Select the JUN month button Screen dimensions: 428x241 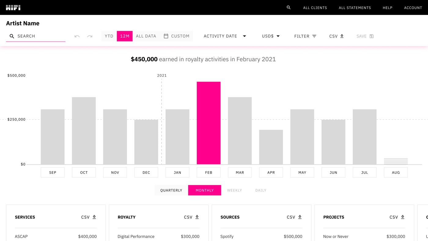tap(333, 173)
